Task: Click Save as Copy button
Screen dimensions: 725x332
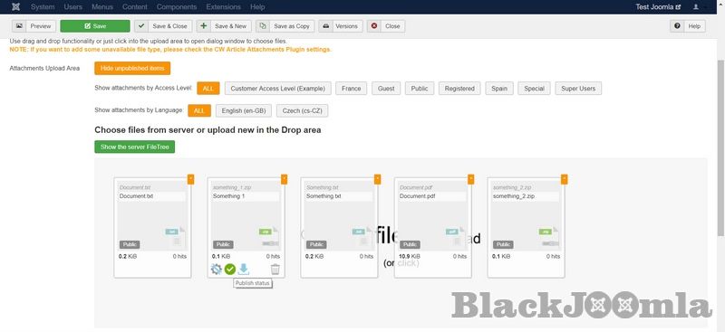Action: (285, 26)
